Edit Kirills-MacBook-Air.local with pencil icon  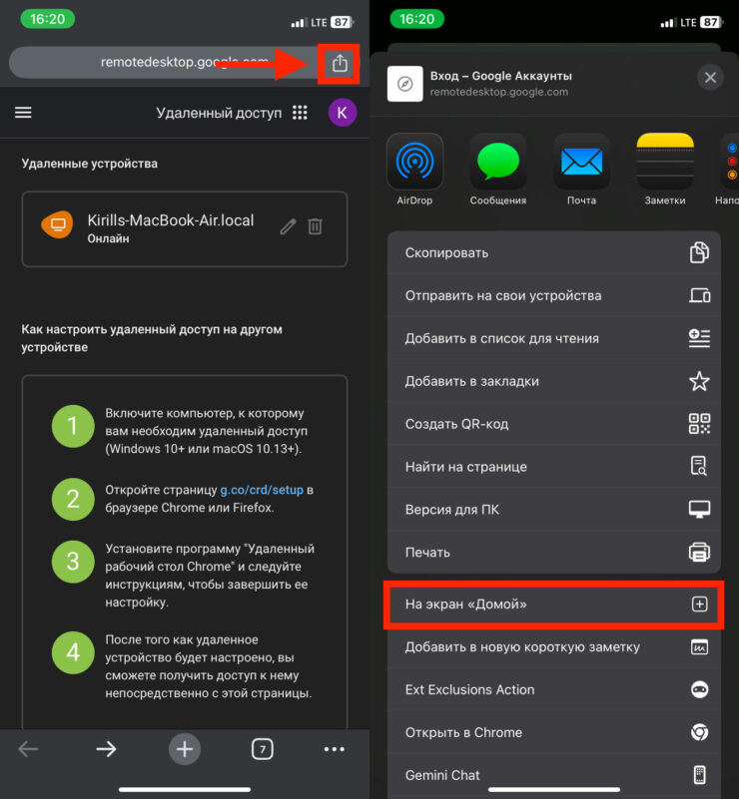288,226
